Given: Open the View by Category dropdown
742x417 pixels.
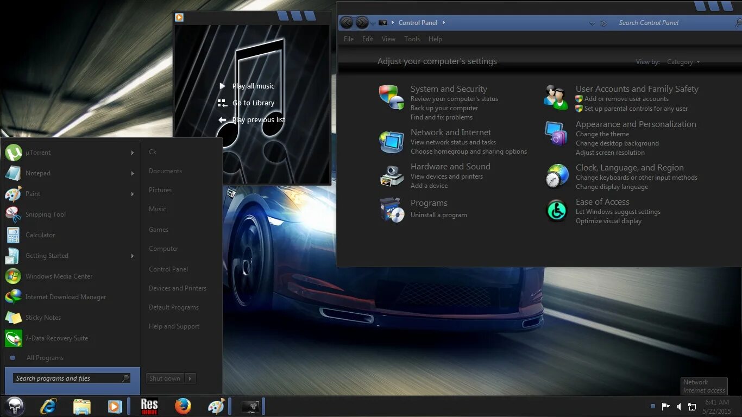Looking at the screenshot, I should pyautogui.click(x=683, y=62).
